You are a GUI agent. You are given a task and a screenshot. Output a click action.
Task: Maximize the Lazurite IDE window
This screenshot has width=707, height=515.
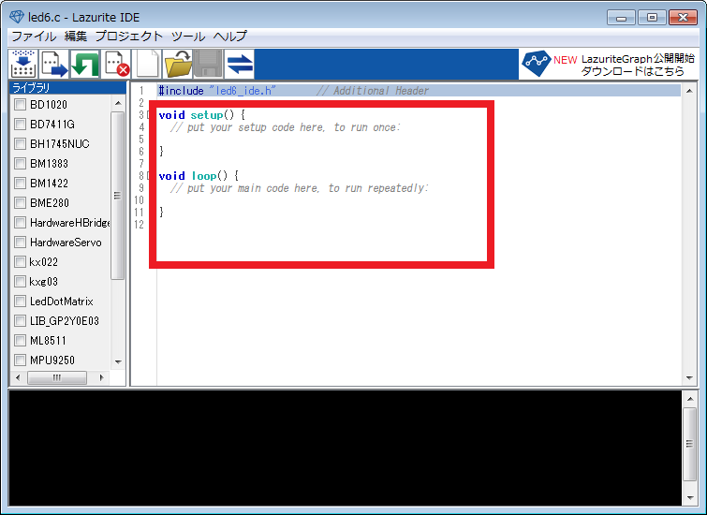pyautogui.click(x=652, y=18)
